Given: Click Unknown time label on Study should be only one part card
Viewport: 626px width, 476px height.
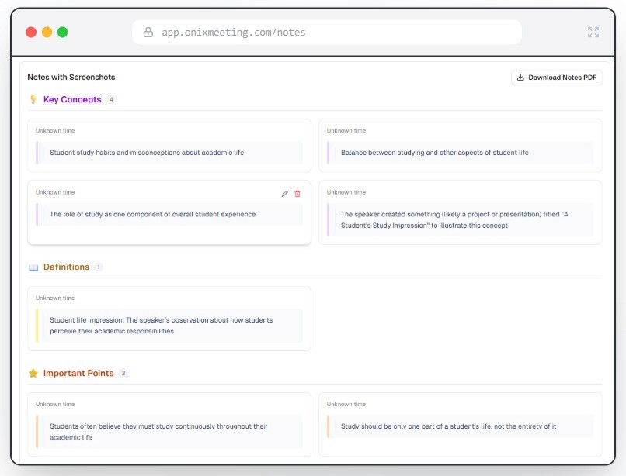Looking at the screenshot, I should click(346, 404).
